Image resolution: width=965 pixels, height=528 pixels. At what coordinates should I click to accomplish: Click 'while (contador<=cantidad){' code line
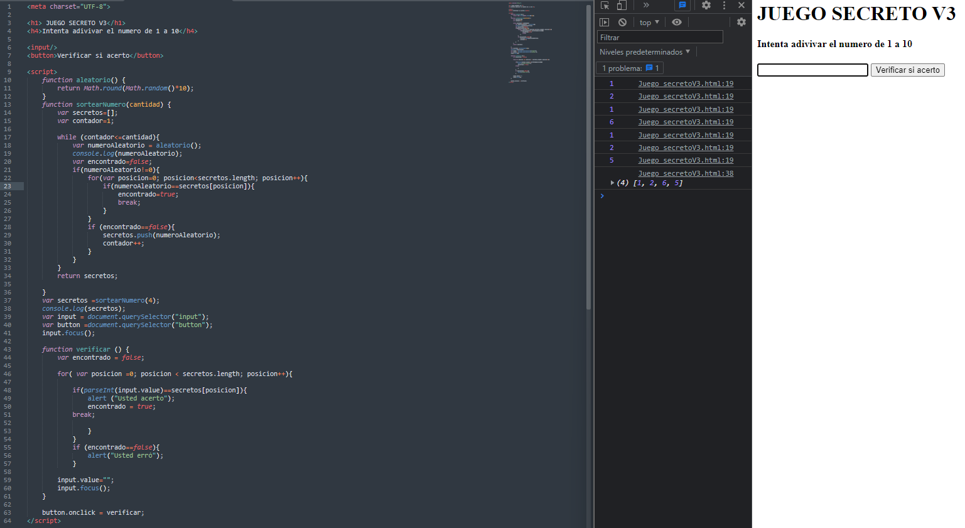point(109,137)
